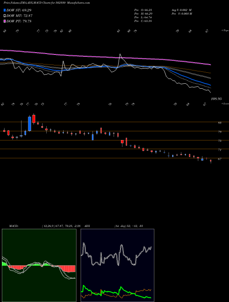Click the white DOW MT legend swatch

[5, 16]
